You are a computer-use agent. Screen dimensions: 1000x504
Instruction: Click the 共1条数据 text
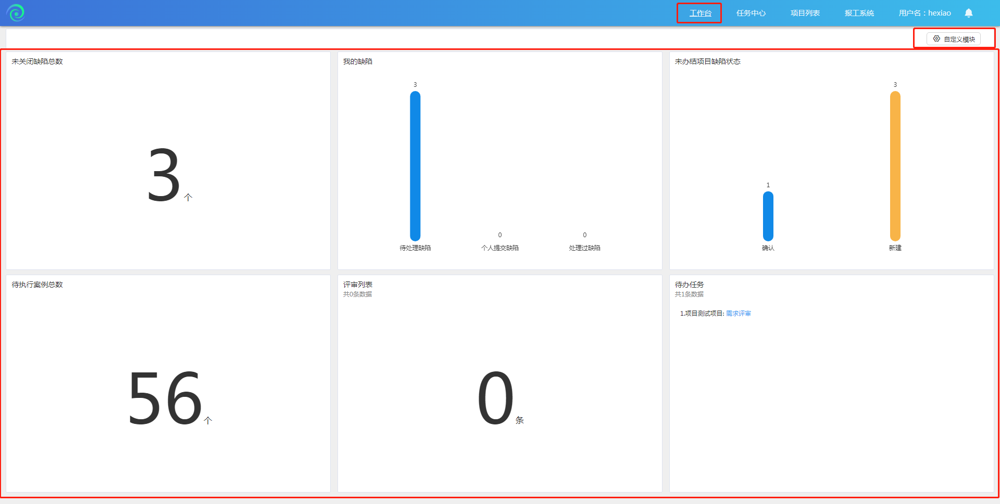tap(689, 294)
